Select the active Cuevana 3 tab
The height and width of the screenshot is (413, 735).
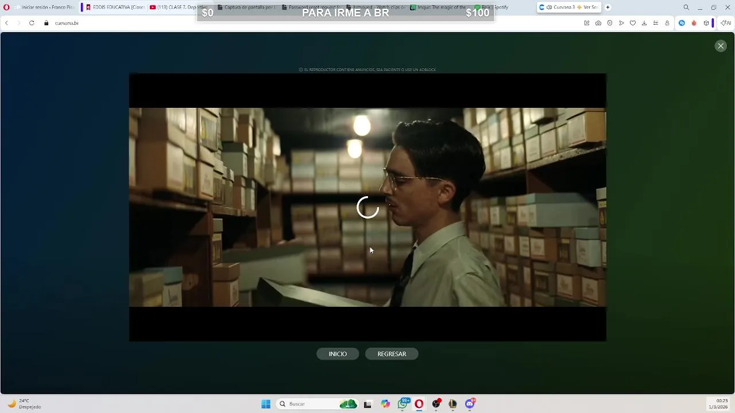[568, 7]
